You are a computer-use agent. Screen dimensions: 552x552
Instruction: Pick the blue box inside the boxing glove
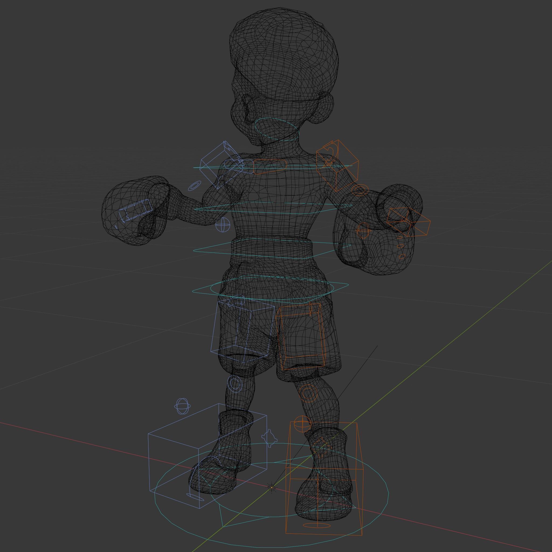pos(136,211)
